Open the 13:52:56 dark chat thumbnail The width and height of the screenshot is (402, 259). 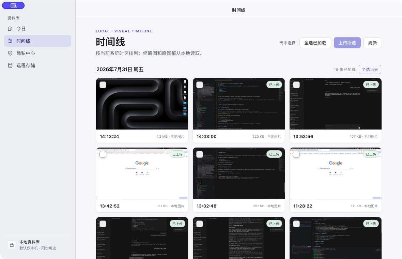tap(336, 104)
